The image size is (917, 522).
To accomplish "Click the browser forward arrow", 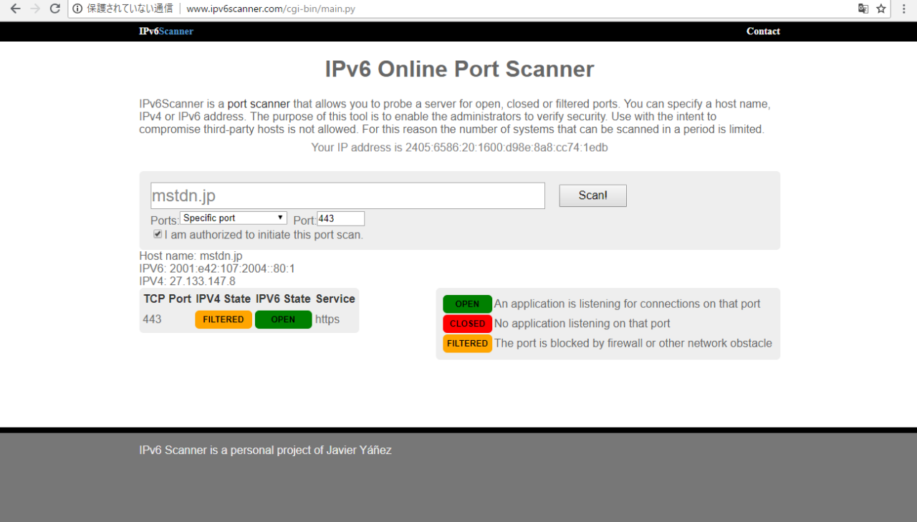I will point(35,9).
